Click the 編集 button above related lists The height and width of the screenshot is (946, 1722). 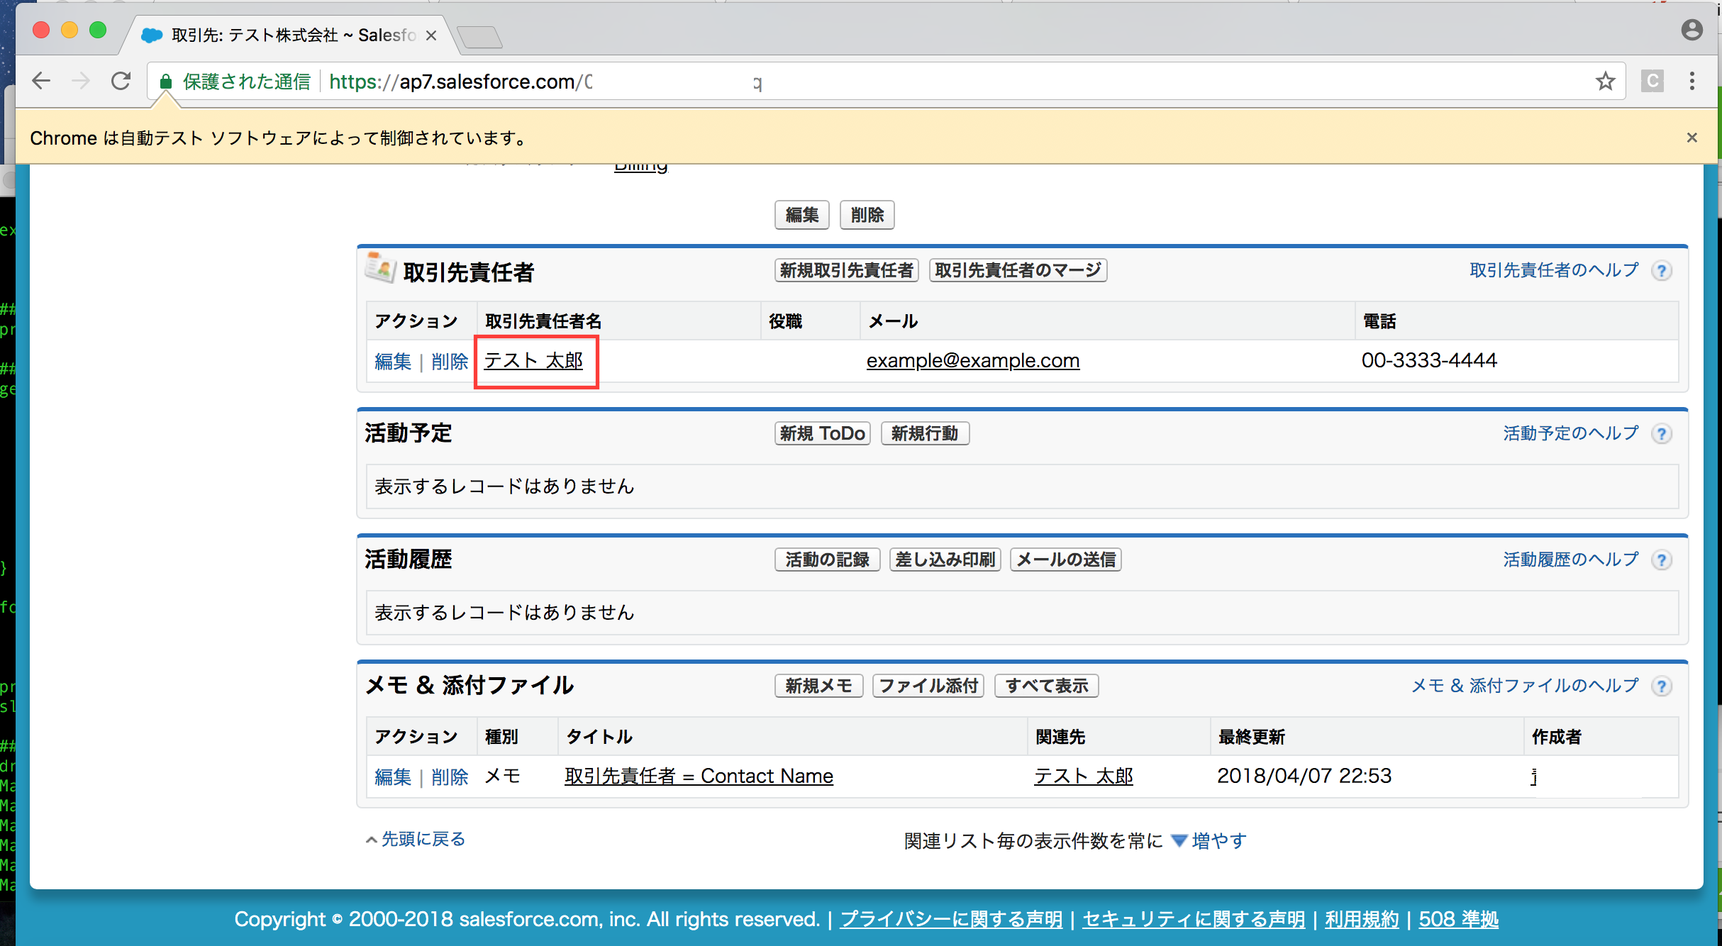click(x=802, y=215)
